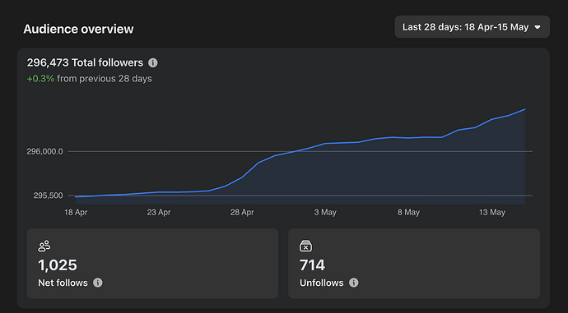The image size is (568, 313).
Task: Click the Unfollows box icon
Action: (x=305, y=246)
